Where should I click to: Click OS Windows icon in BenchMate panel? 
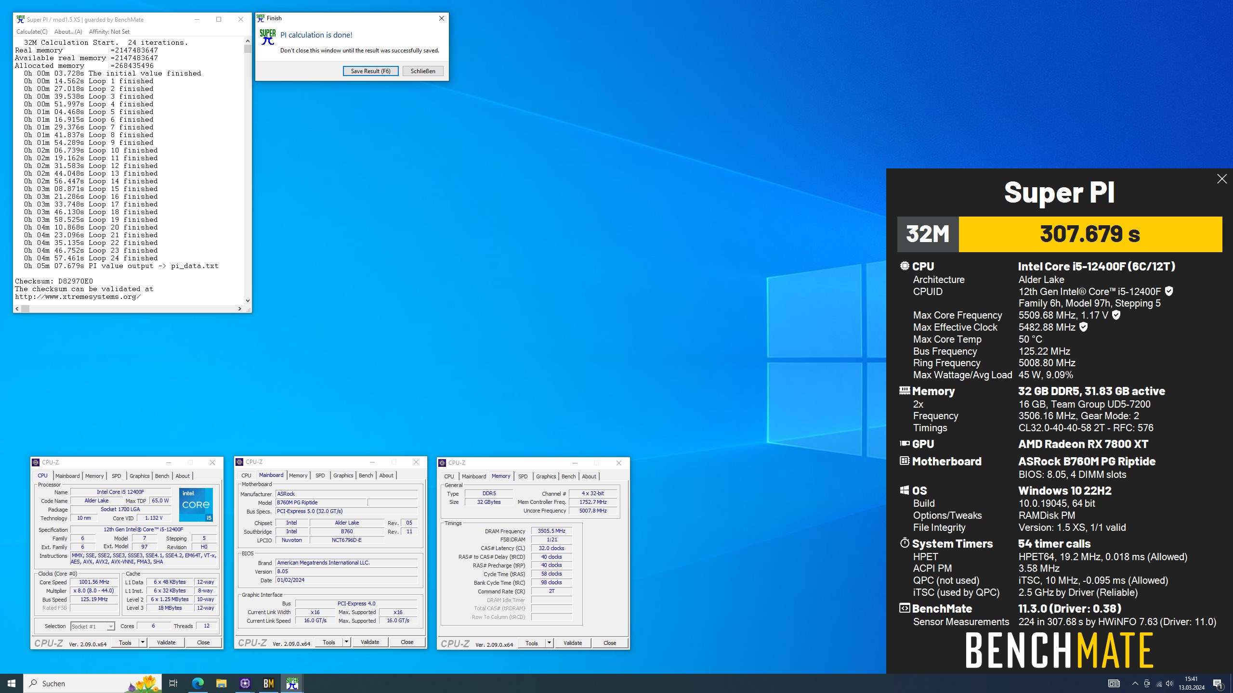905,490
